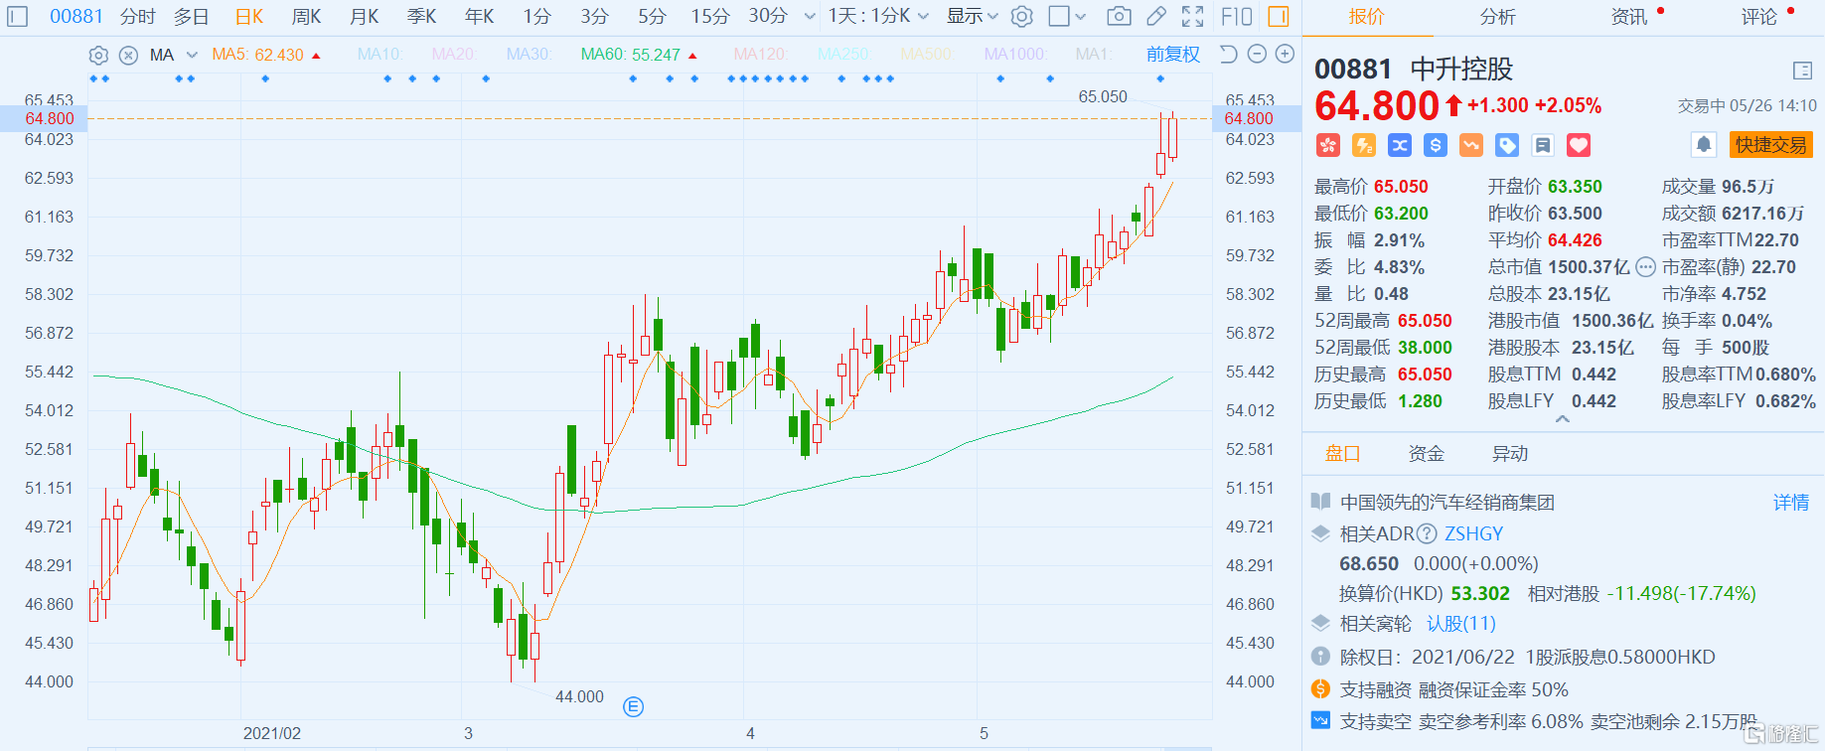The width and height of the screenshot is (1825, 751).
Task: Select the pencil drawing tool
Action: 1156,16
